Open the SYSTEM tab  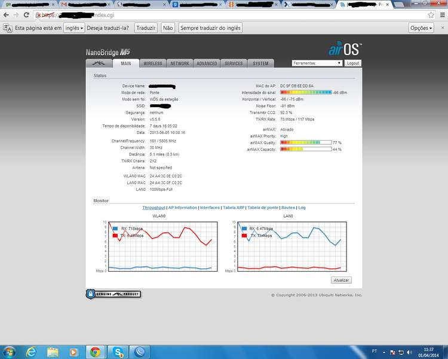pyautogui.click(x=260, y=63)
